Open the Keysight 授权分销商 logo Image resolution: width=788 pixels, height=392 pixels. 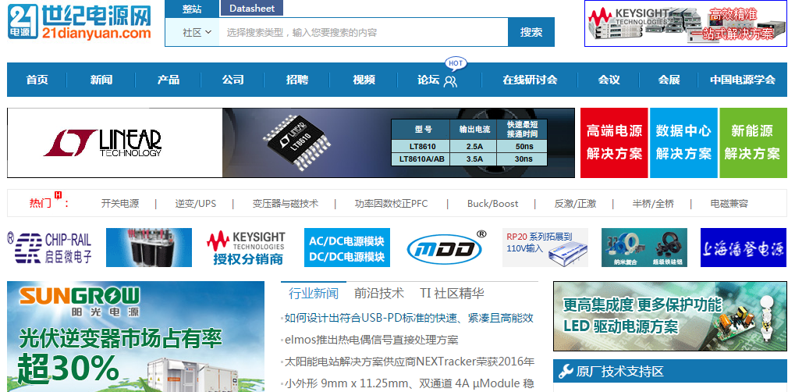click(248, 247)
